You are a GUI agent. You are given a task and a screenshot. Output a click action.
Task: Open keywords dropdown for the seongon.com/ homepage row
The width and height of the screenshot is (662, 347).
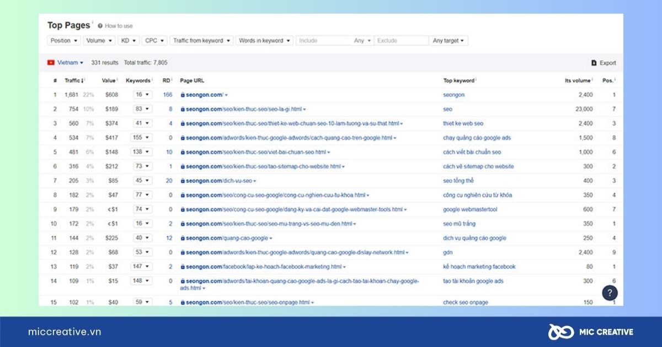(142, 95)
